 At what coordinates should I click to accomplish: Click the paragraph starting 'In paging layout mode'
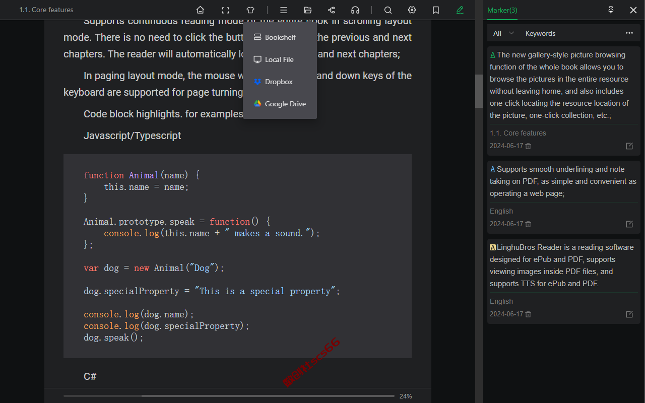[237, 84]
